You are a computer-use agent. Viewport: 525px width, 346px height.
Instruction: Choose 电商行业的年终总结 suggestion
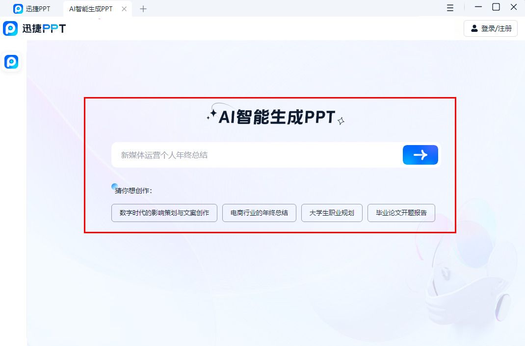(259, 213)
